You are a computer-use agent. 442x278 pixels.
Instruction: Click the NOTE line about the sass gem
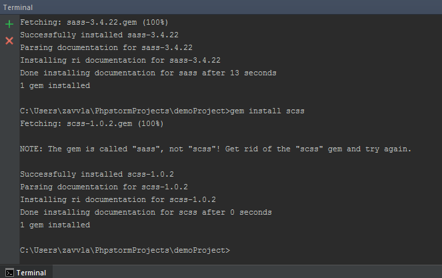coord(215,149)
